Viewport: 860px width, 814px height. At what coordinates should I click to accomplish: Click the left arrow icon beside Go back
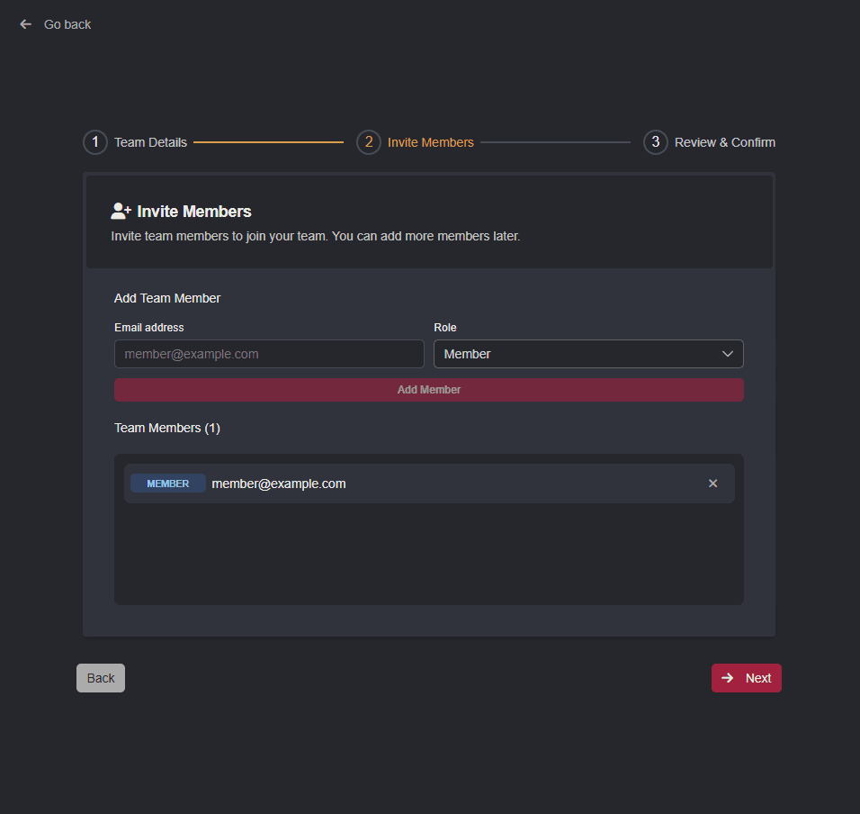pyautogui.click(x=25, y=24)
